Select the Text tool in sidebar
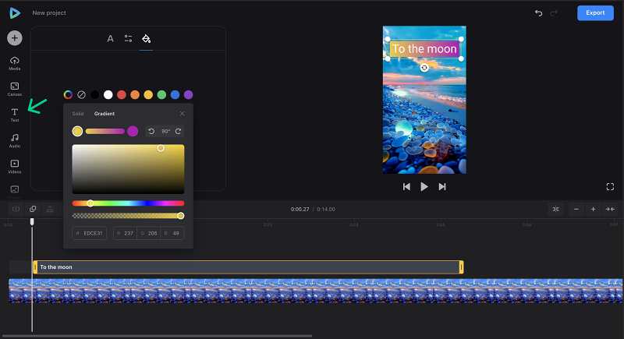Image resolution: width=624 pixels, height=339 pixels. tap(15, 115)
